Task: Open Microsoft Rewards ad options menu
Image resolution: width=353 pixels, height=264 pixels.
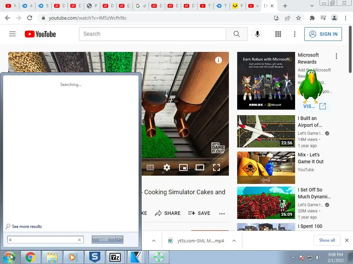Action: [x=336, y=56]
